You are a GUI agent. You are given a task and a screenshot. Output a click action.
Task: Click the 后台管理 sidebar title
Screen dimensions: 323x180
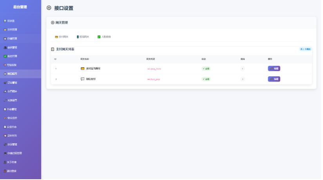tap(20, 7)
